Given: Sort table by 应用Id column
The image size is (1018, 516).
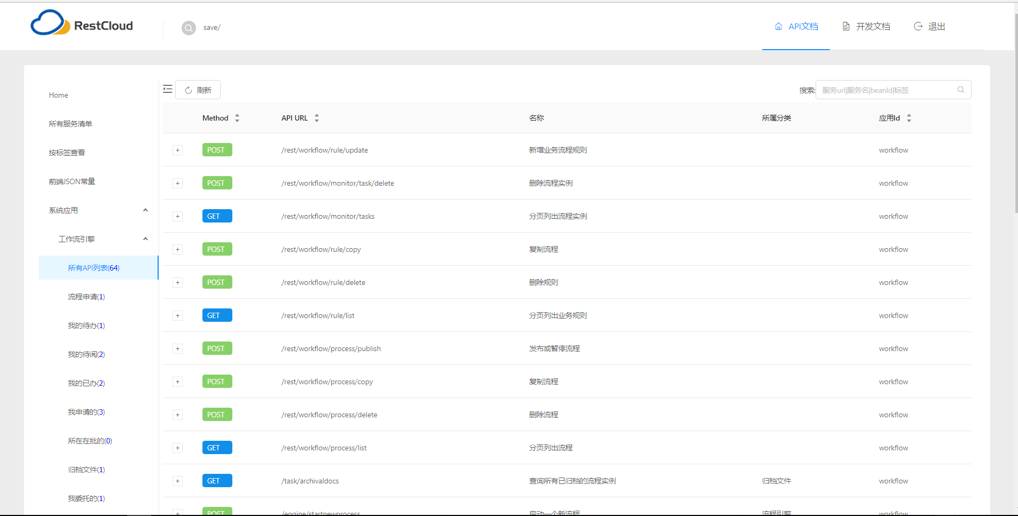Looking at the screenshot, I should pos(910,117).
